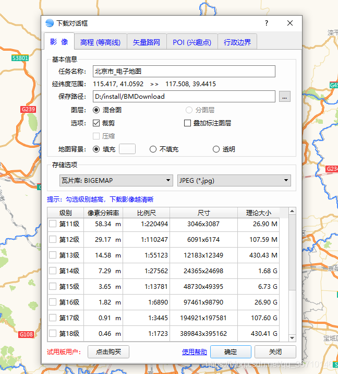Click the 比例尺 column header
338x374 pixels.
146,213
